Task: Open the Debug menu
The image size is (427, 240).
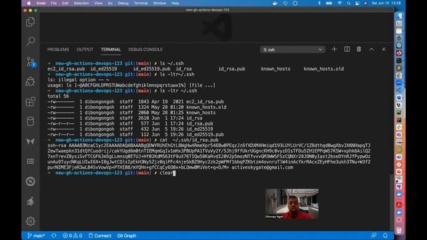Action: pyautogui.click(x=123, y=3)
